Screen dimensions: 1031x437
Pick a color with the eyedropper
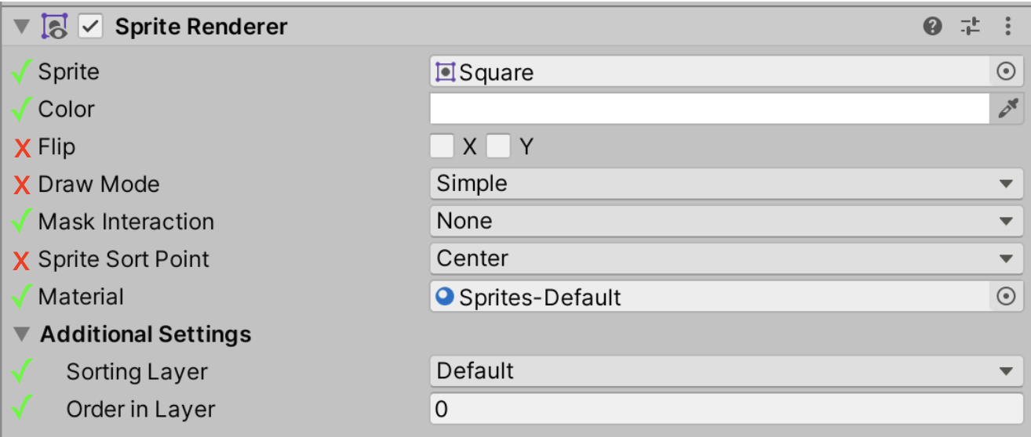1007,110
